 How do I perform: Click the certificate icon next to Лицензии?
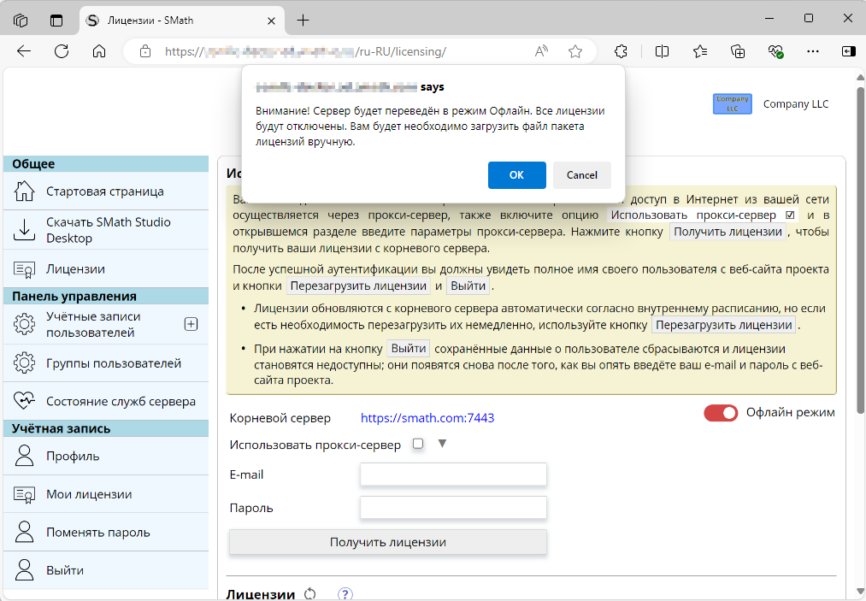[x=24, y=269]
